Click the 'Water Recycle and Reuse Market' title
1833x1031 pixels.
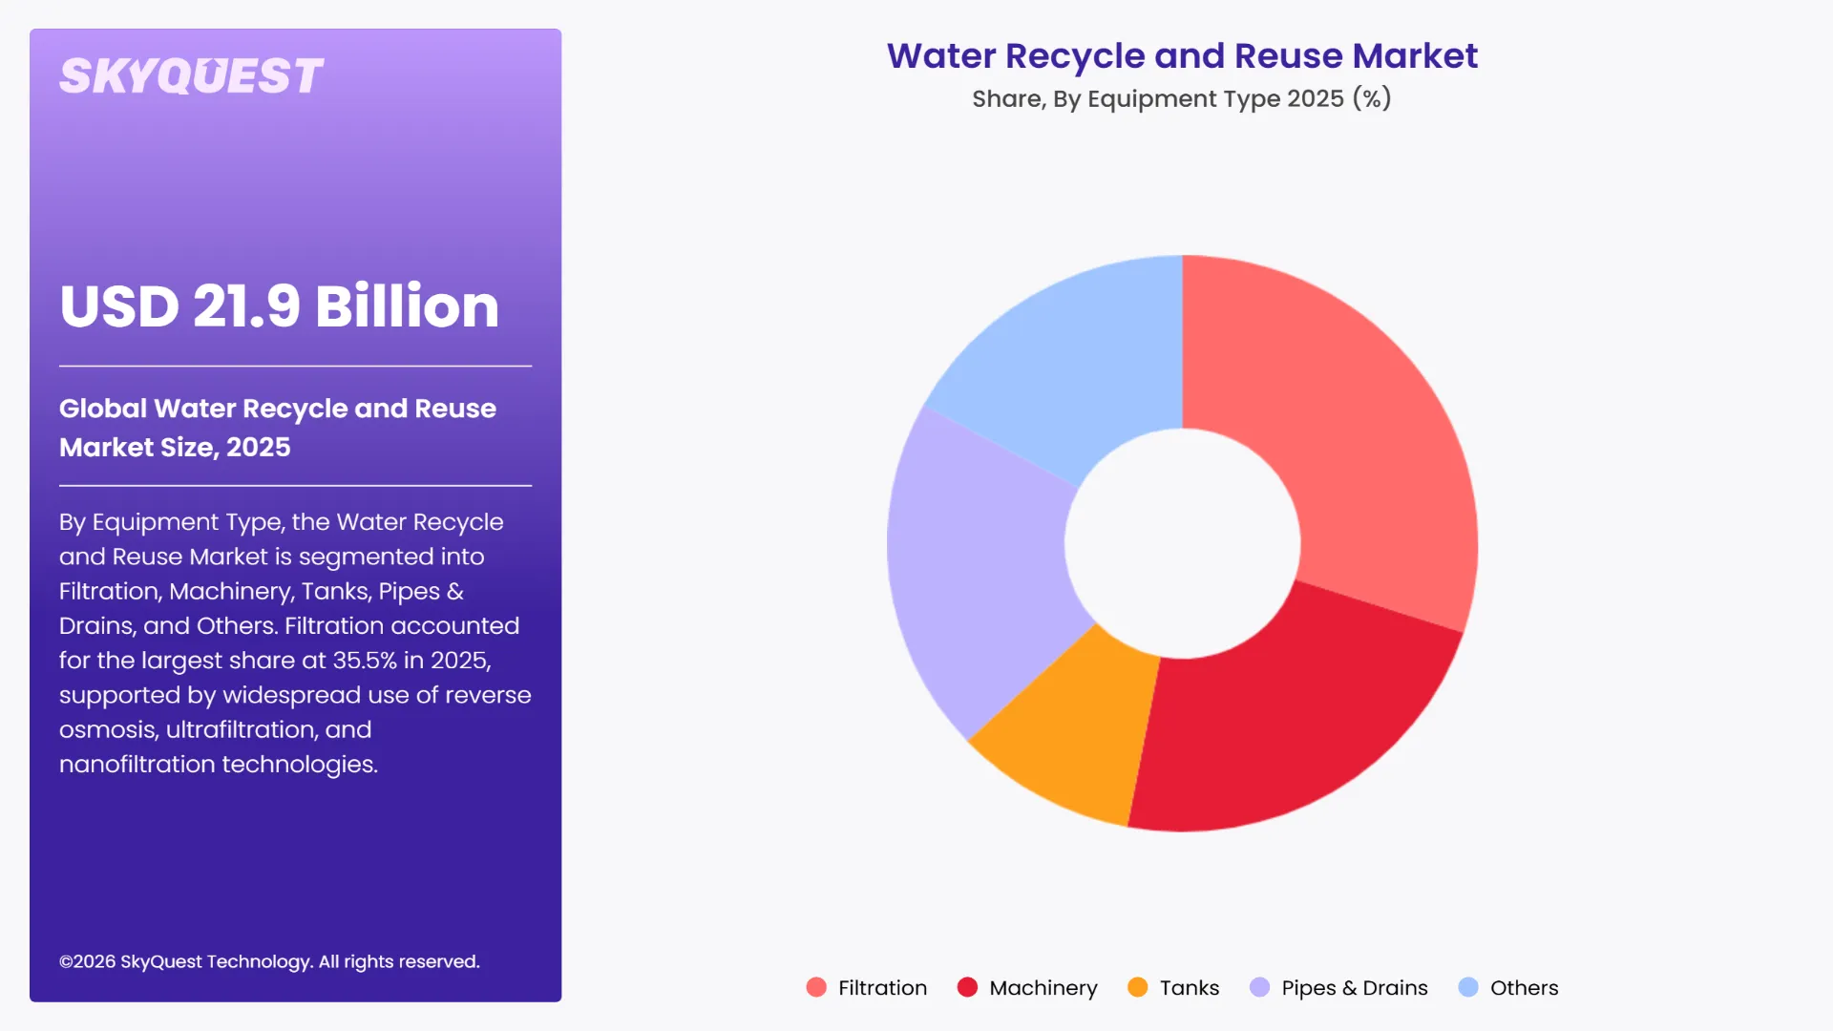[1182, 56]
